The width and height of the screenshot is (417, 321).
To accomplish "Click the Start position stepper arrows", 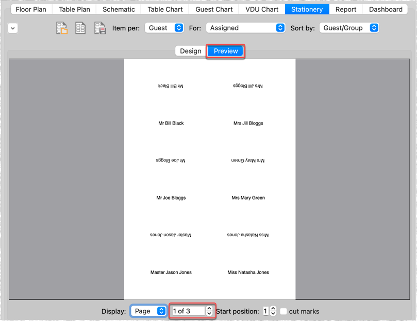I will click(x=273, y=311).
